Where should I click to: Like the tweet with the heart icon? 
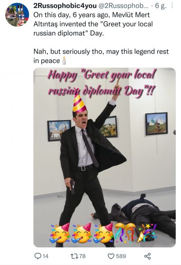tap(111, 256)
